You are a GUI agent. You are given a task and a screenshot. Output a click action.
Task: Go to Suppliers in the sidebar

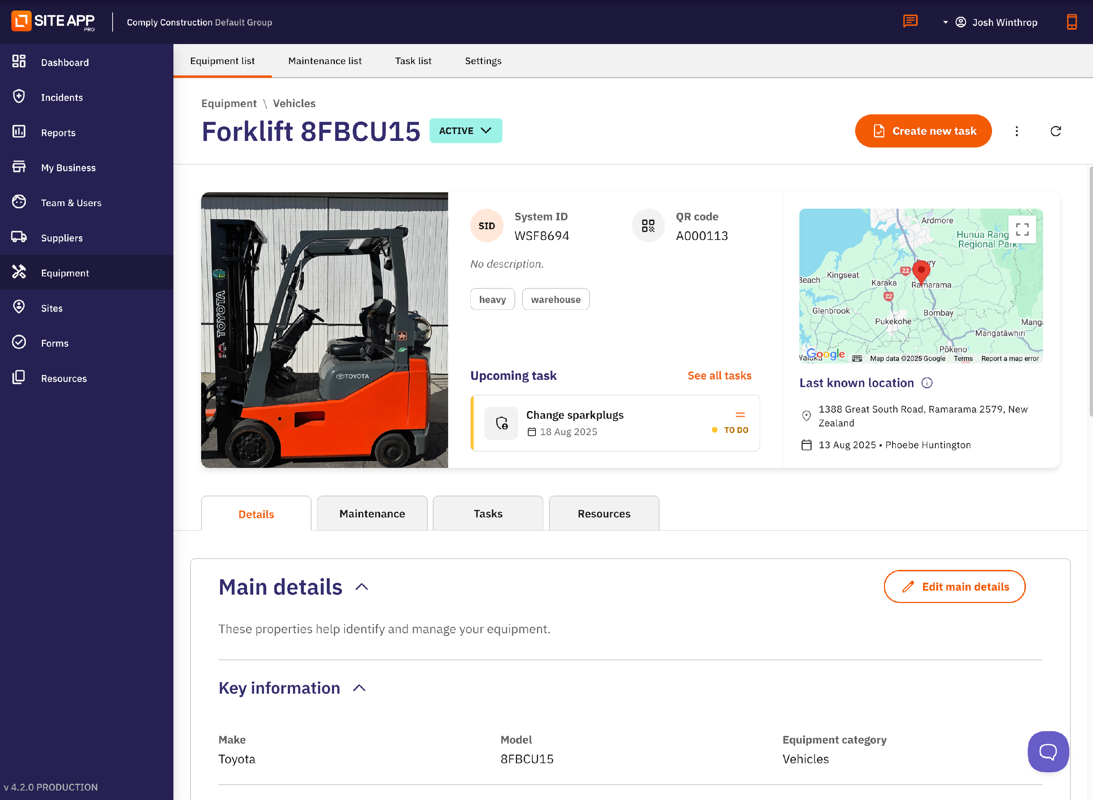click(x=87, y=237)
